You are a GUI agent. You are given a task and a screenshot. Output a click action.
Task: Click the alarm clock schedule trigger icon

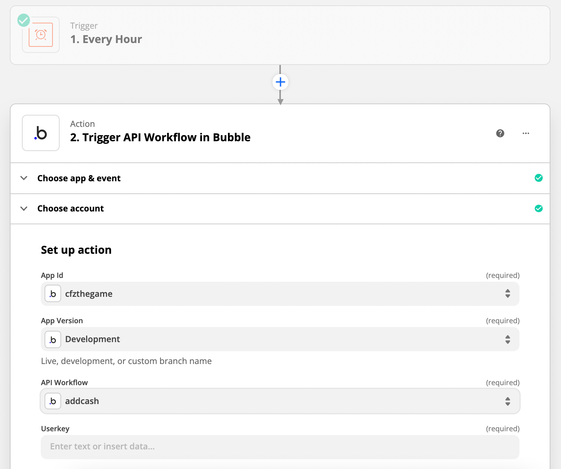click(x=41, y=35)
